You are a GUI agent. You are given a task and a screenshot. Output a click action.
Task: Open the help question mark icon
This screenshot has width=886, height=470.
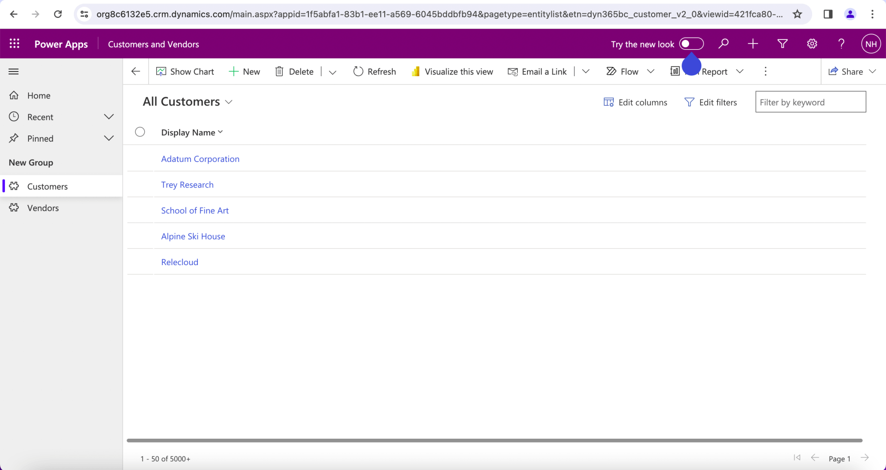click(842, 44)
